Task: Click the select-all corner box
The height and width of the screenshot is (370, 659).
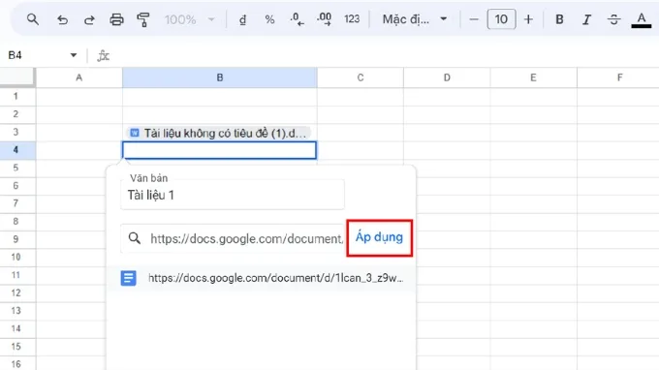Action: [17, 77]
